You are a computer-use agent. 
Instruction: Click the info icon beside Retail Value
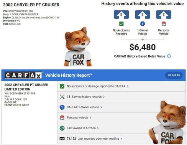[x=169, y=56]
